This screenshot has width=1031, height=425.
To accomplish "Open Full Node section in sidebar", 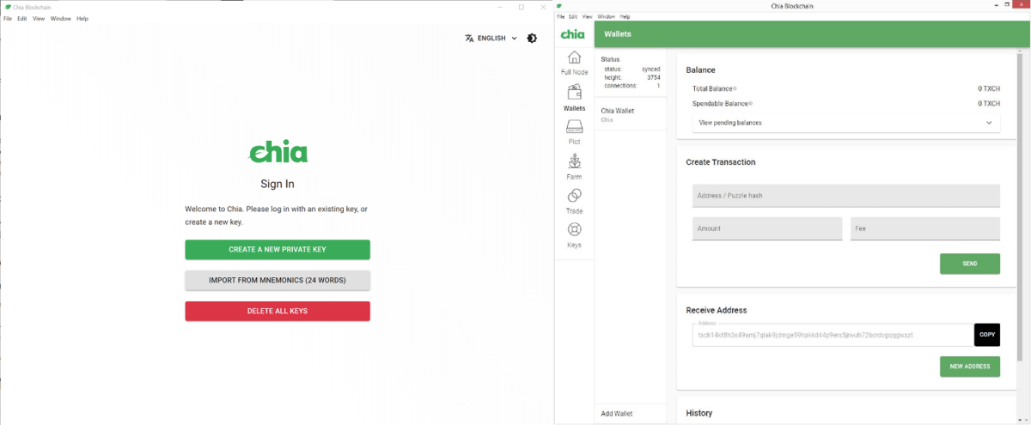I will (x=574, y=63).
